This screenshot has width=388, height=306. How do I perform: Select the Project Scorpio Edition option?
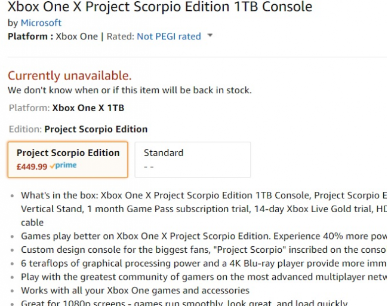click(x=68, y=160)
